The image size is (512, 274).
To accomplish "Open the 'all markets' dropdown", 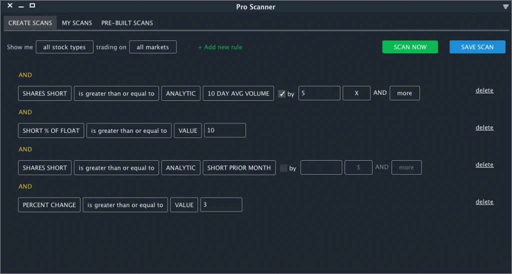I will [153, 47].
